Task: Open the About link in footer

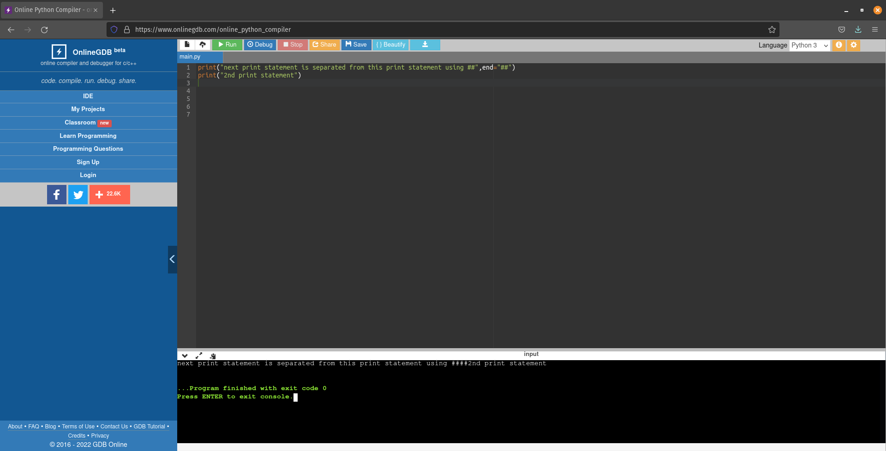Action: pos(15,427)
